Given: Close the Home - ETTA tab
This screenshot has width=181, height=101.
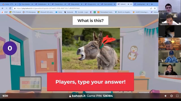Looking at the screenshot, I should 16,4.
